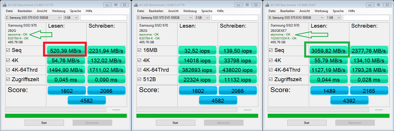The height and width of the screenshot is (131, 394).
Task: Toggle Zugriffszeit checkbox in the drive D window
Action: (271, 80)
